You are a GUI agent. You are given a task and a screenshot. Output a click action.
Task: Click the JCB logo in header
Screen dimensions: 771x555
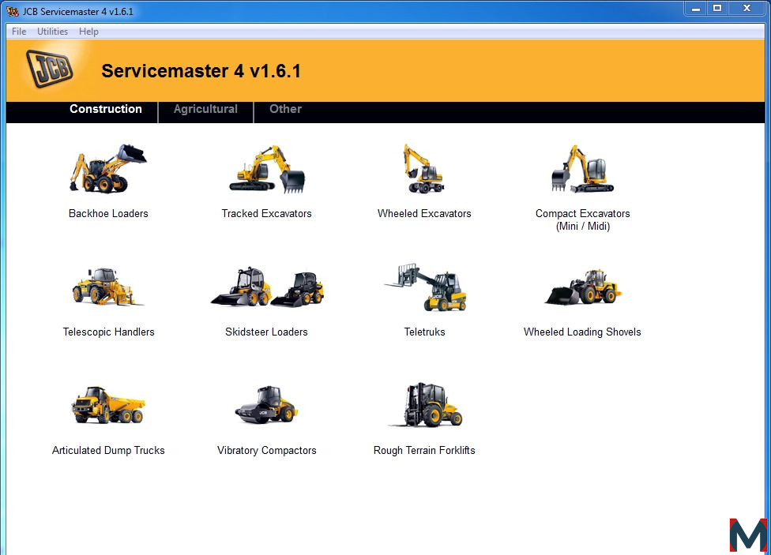tap(49, 69)
